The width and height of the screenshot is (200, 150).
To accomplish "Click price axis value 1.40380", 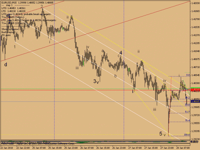I will pos(196,83).
